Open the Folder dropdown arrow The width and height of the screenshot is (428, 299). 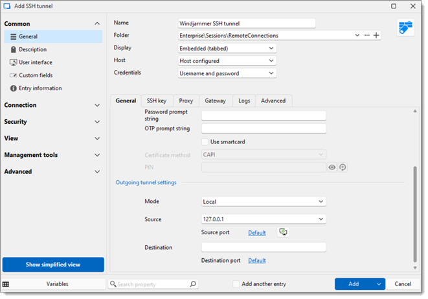coord(357,35)
